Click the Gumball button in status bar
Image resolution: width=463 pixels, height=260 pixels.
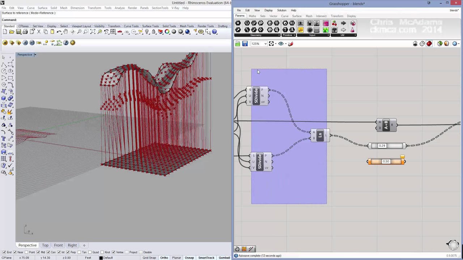pyautogui.click(x=224, y=258)
